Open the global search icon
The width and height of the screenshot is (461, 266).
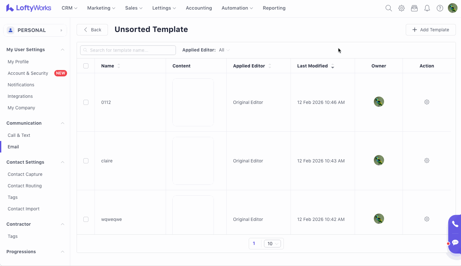(x=389, y=8)
